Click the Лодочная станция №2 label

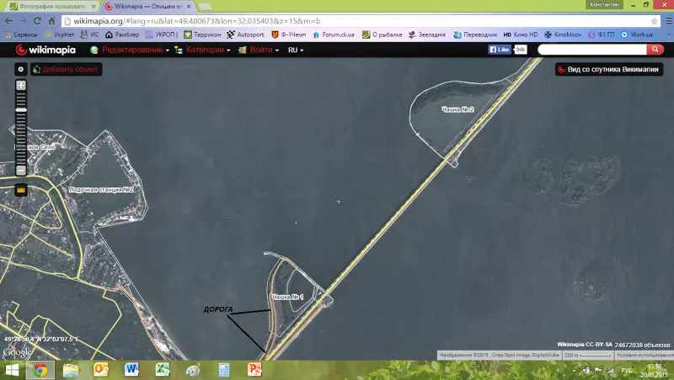pyautogui.click(x=101, y=189)
